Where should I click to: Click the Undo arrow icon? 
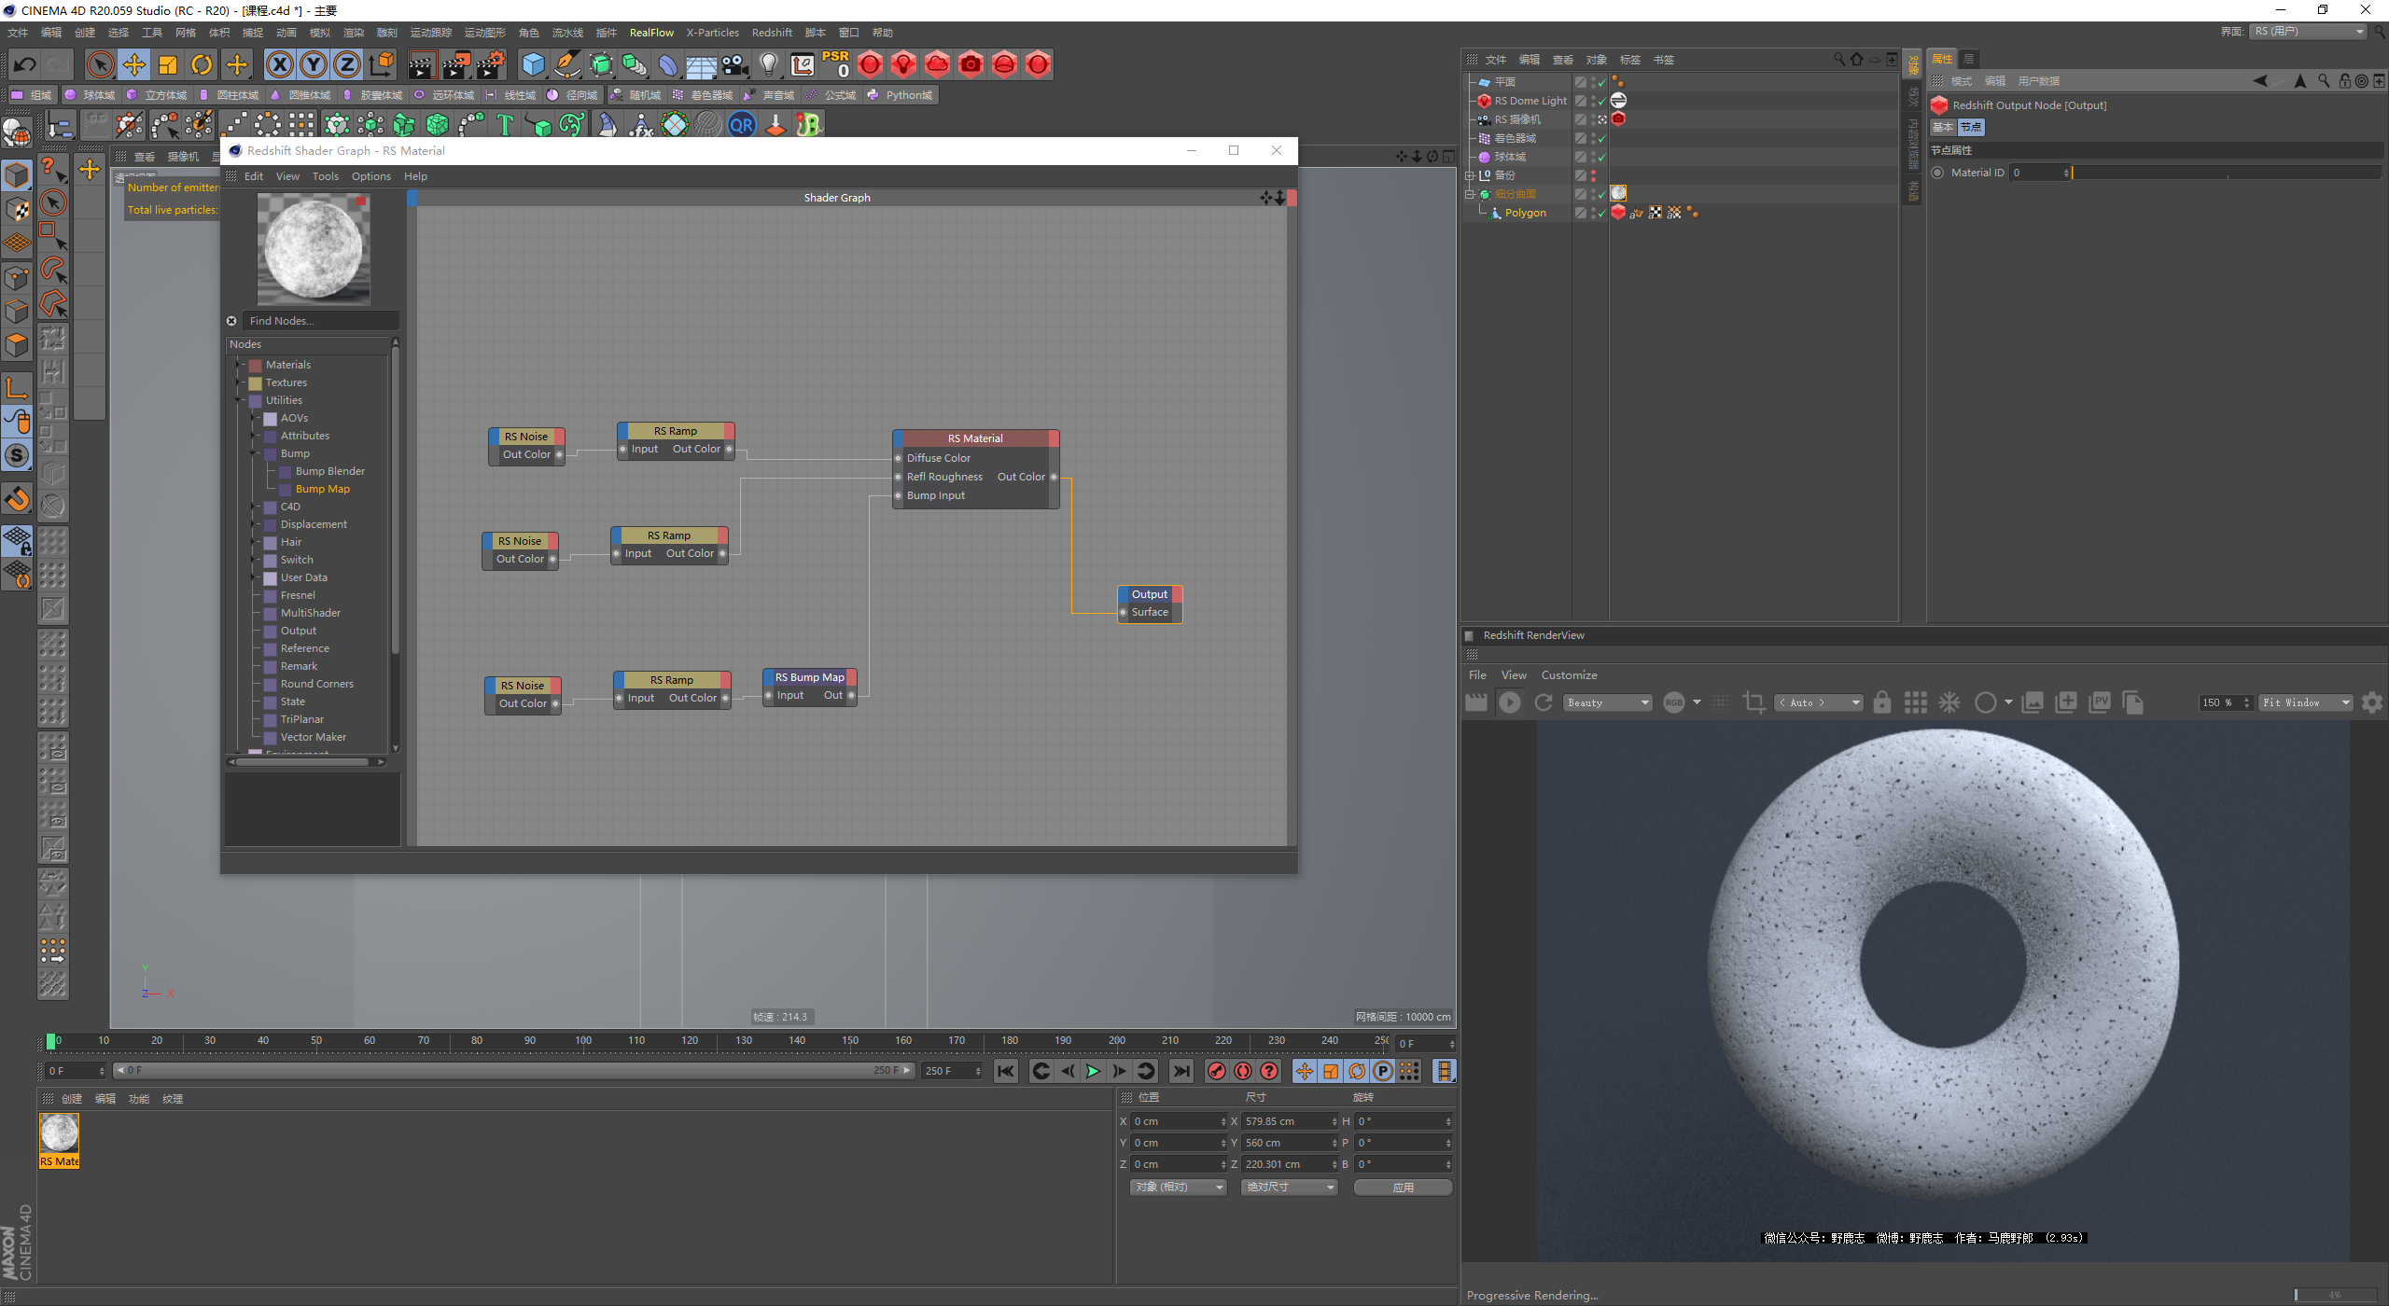pyautogui.click(x=25, y=64)
